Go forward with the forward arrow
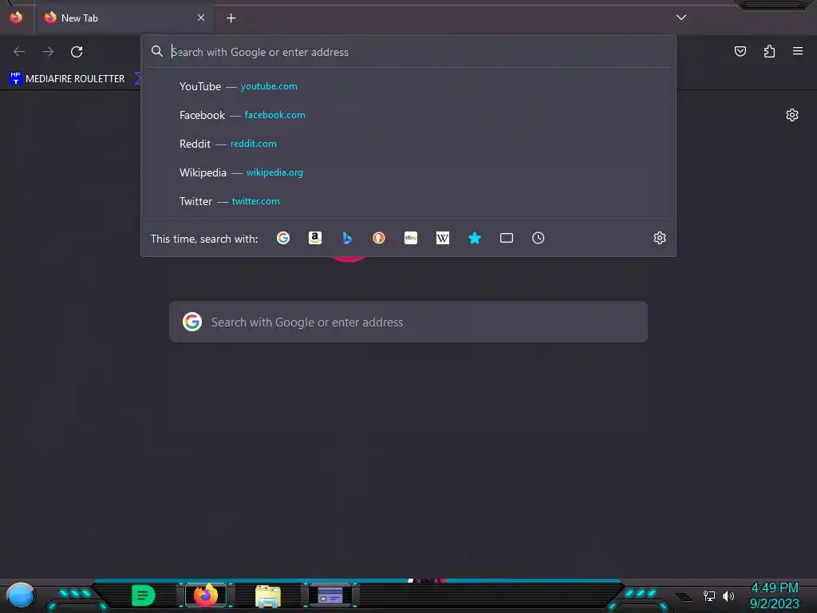This screenshot has width=817, height=613. tap(48, 52)
